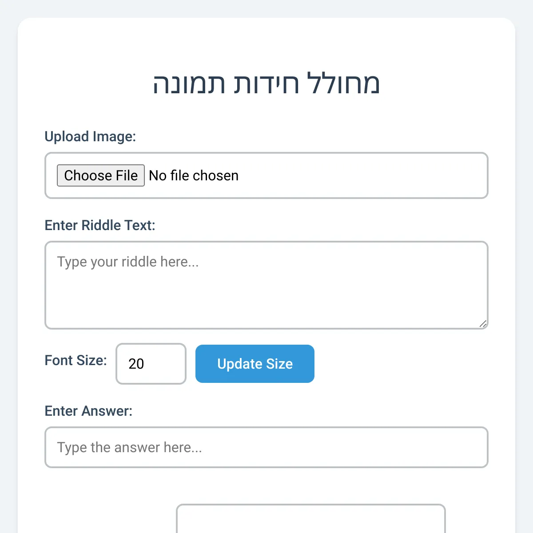Click inside the riddle text area
The image size is (533, 533).
point(266,284)
